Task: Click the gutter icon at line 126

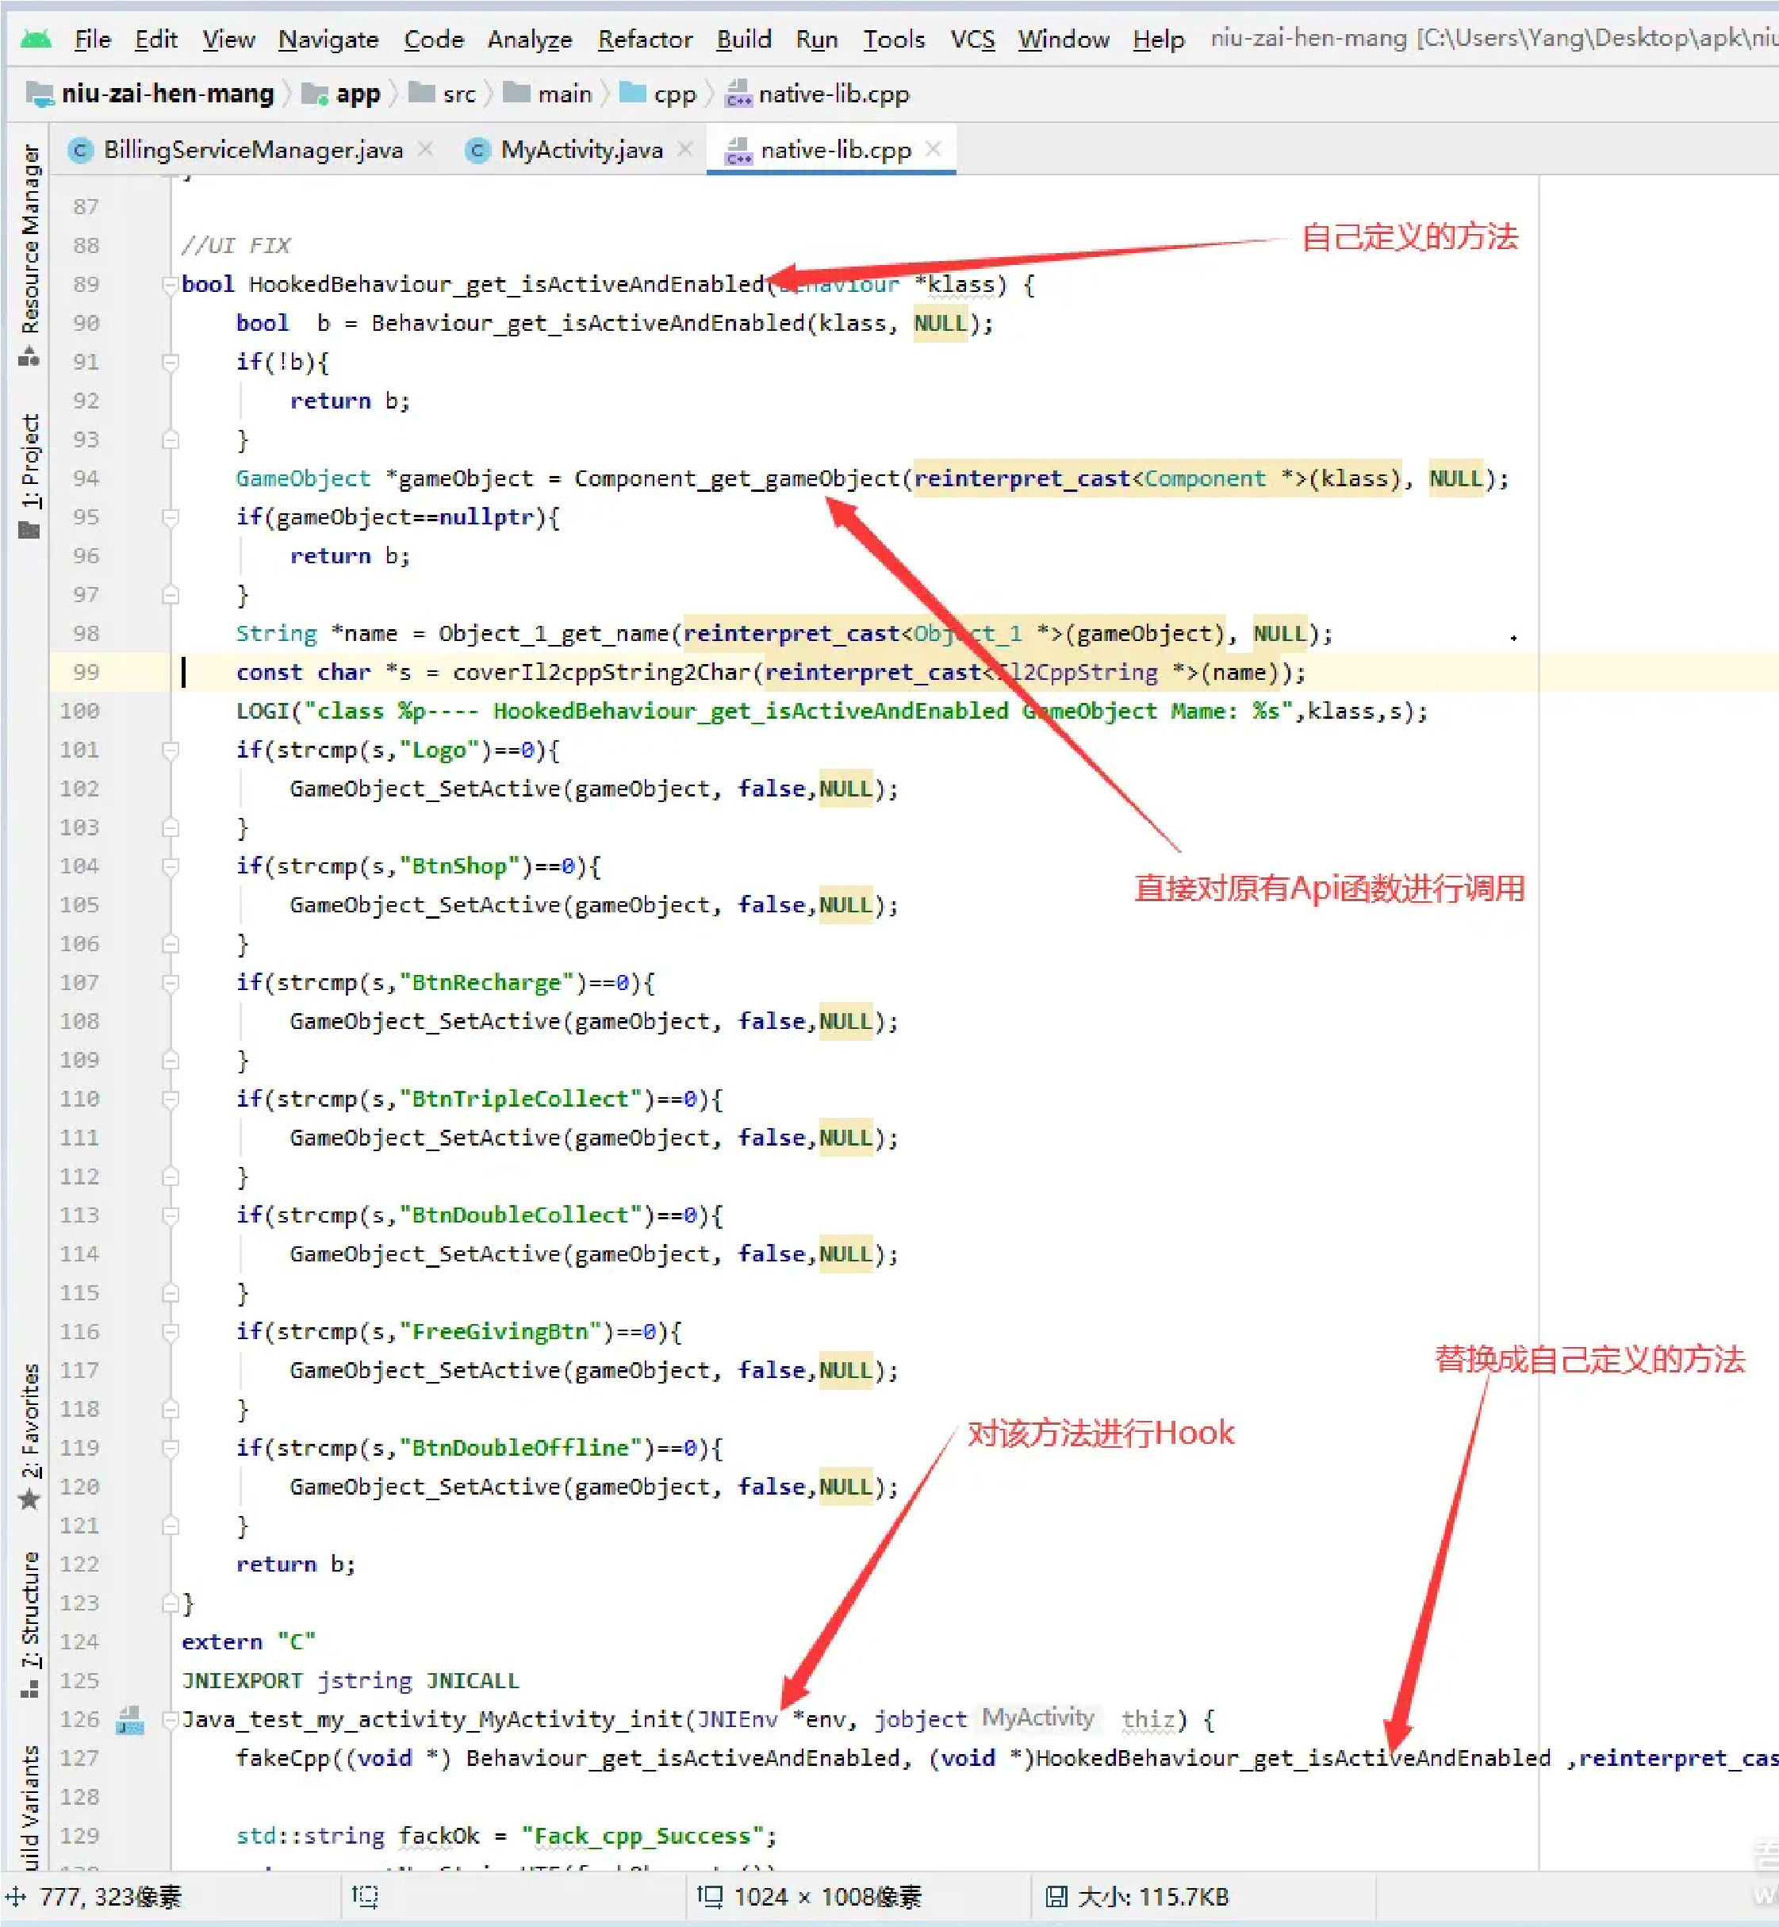Action: [130, 1720]
